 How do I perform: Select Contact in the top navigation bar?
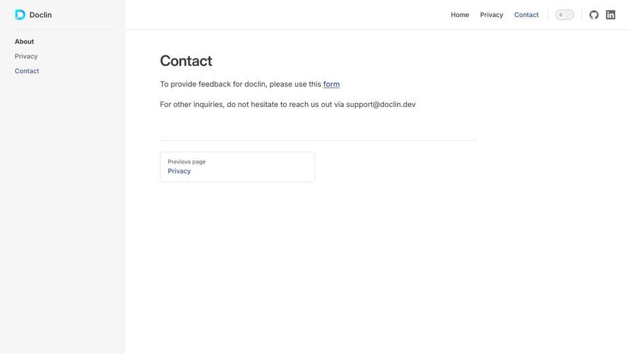[x=526, y=15]
